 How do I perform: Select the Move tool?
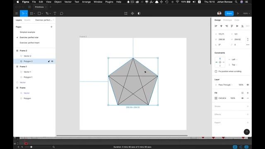pyautogui.click(x=23, y=13)
